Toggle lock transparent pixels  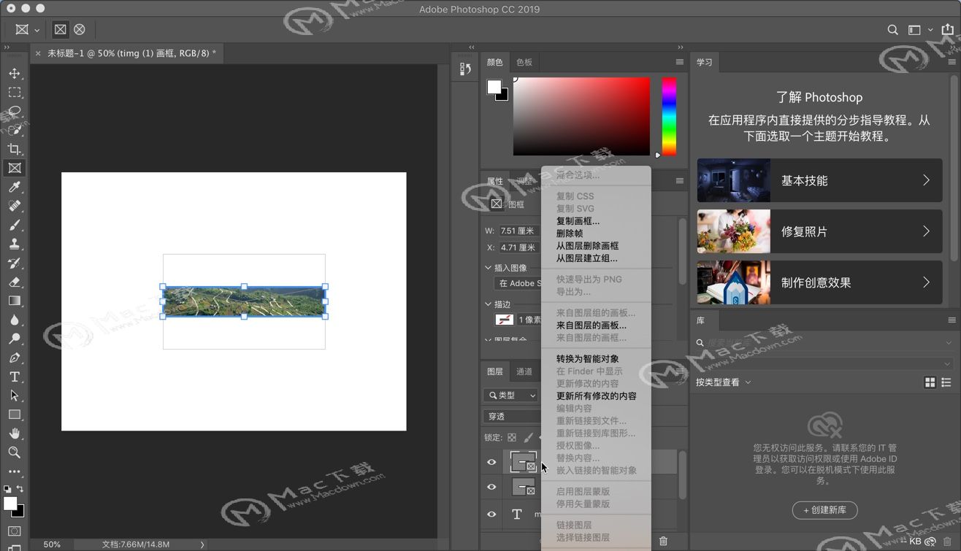(x=512, y=437)
